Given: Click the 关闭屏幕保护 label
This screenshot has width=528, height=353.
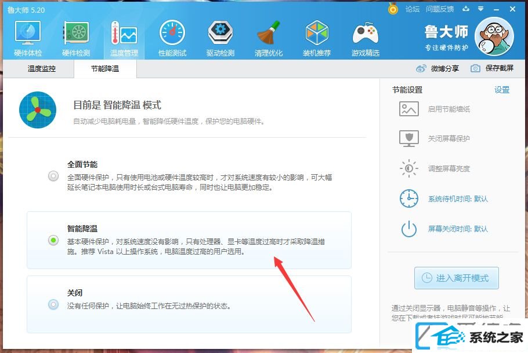Looking at the screenshot, I should pos(449,139).
